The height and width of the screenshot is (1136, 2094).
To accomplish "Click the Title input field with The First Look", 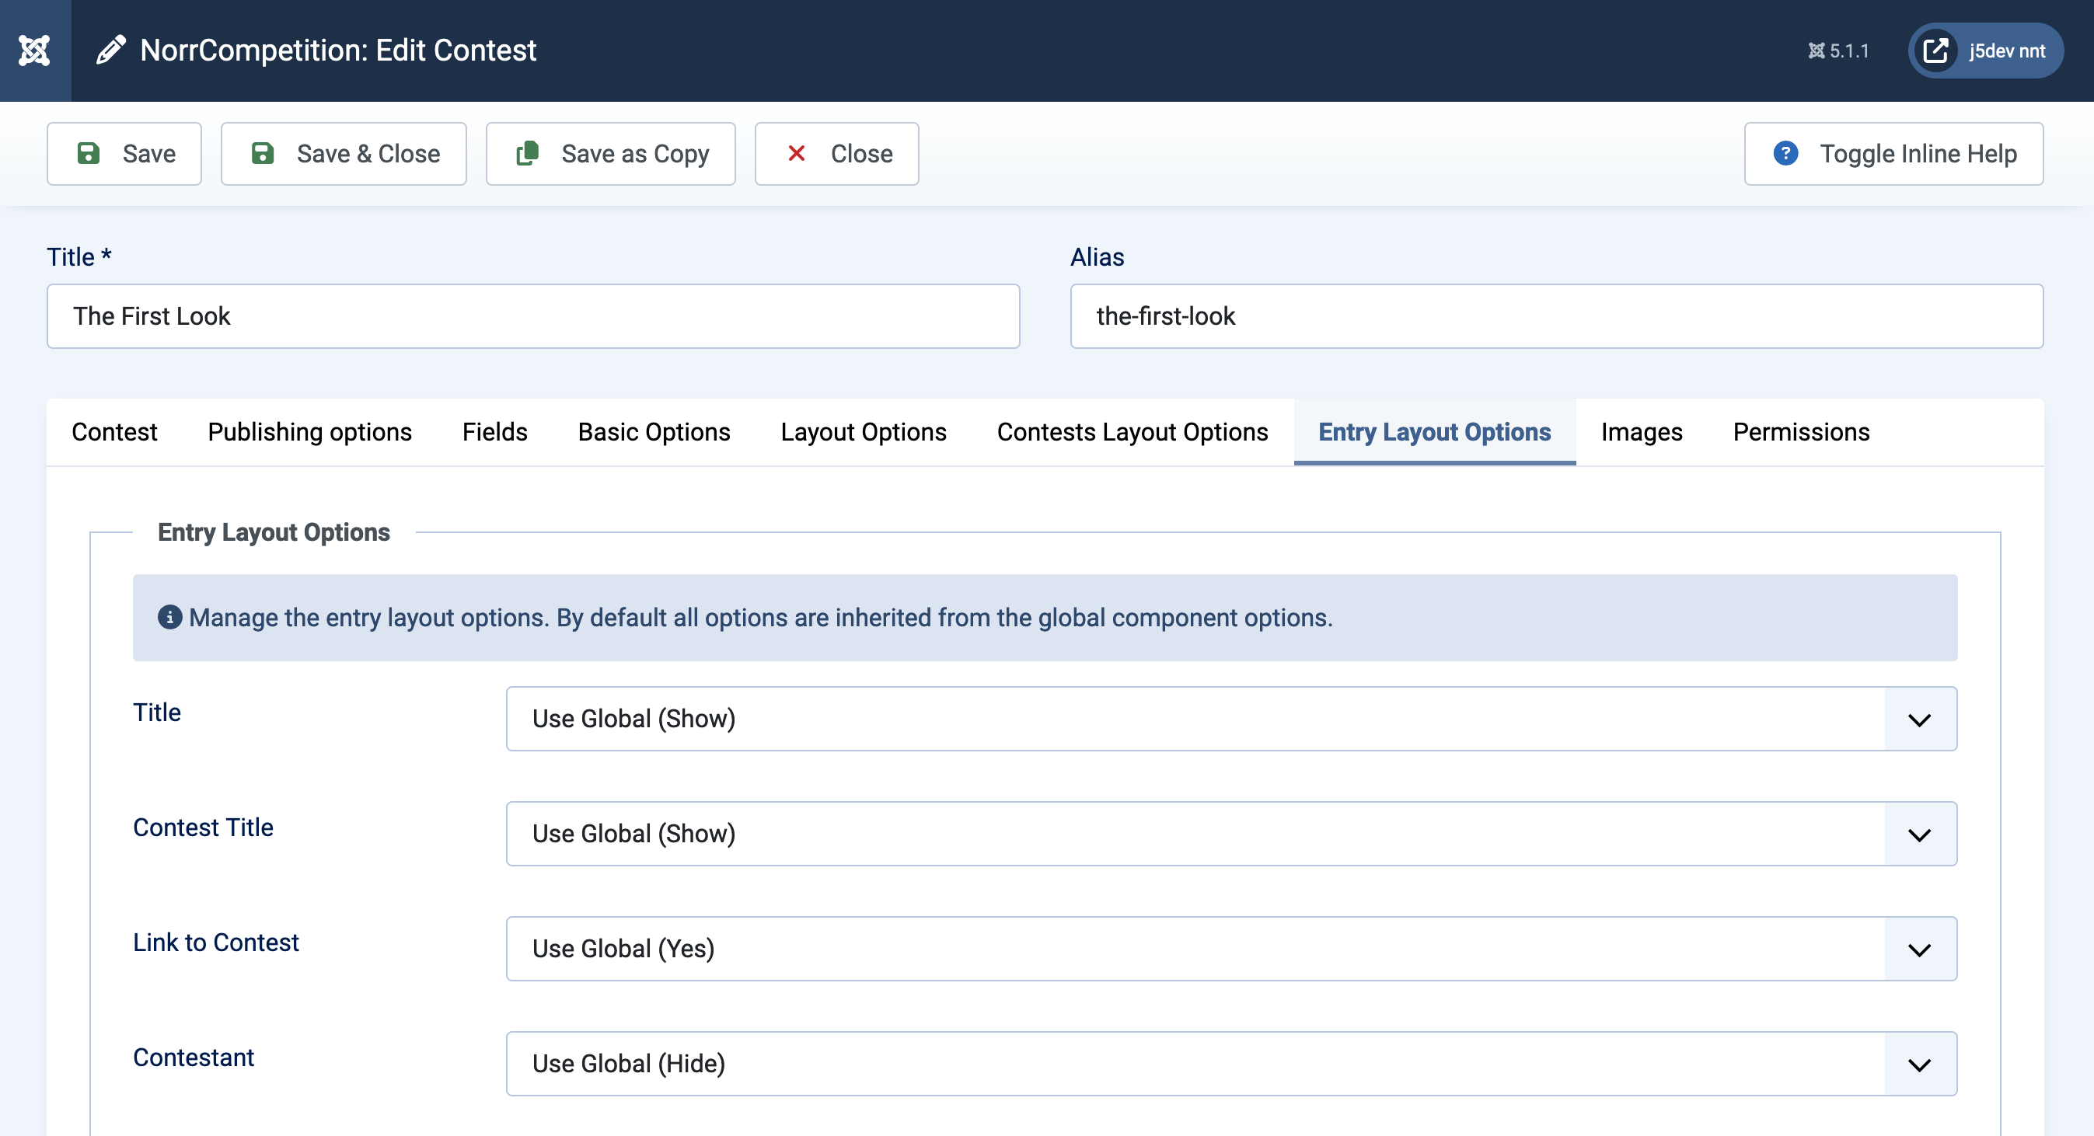I will [x=533, y=316].
